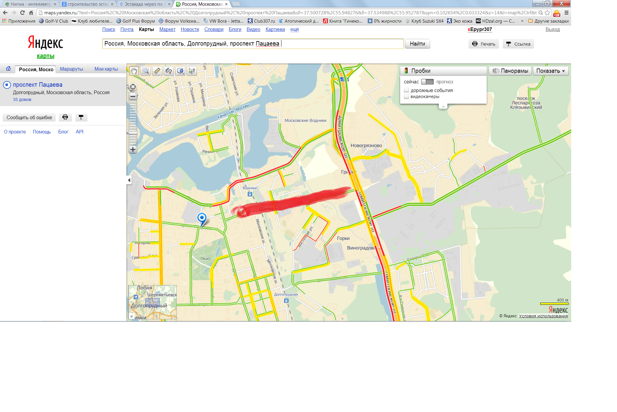Click the browser address bar URL
This screenshot has width=617, height=412.
click(x=290, y=13)
